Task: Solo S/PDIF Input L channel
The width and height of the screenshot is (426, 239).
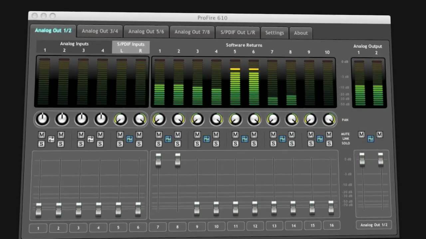Action: tap(120, 144)
